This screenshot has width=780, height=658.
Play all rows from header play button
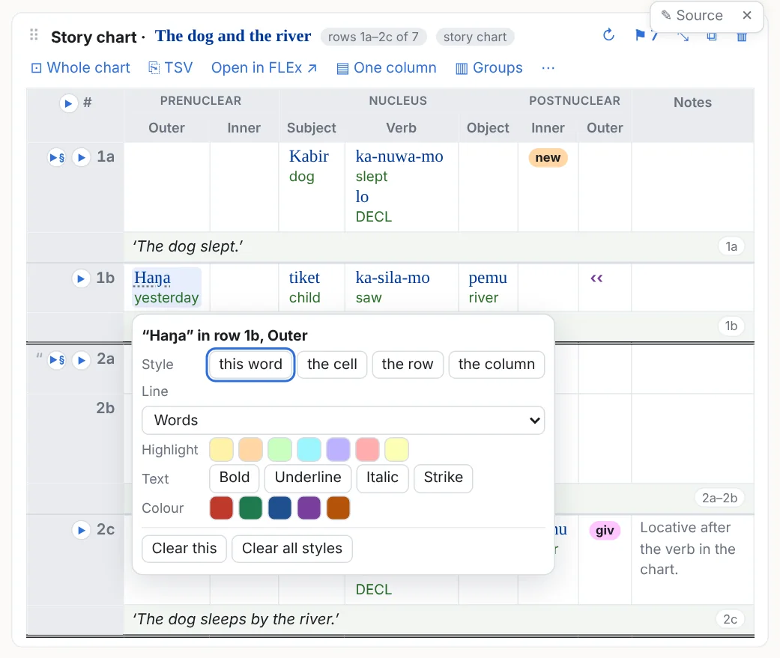tap(69, 103)
